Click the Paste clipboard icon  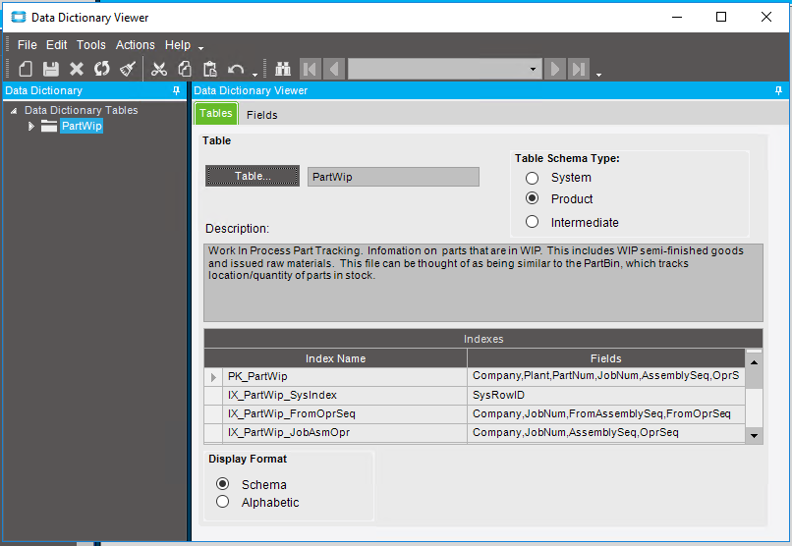[x=209, y=69]
